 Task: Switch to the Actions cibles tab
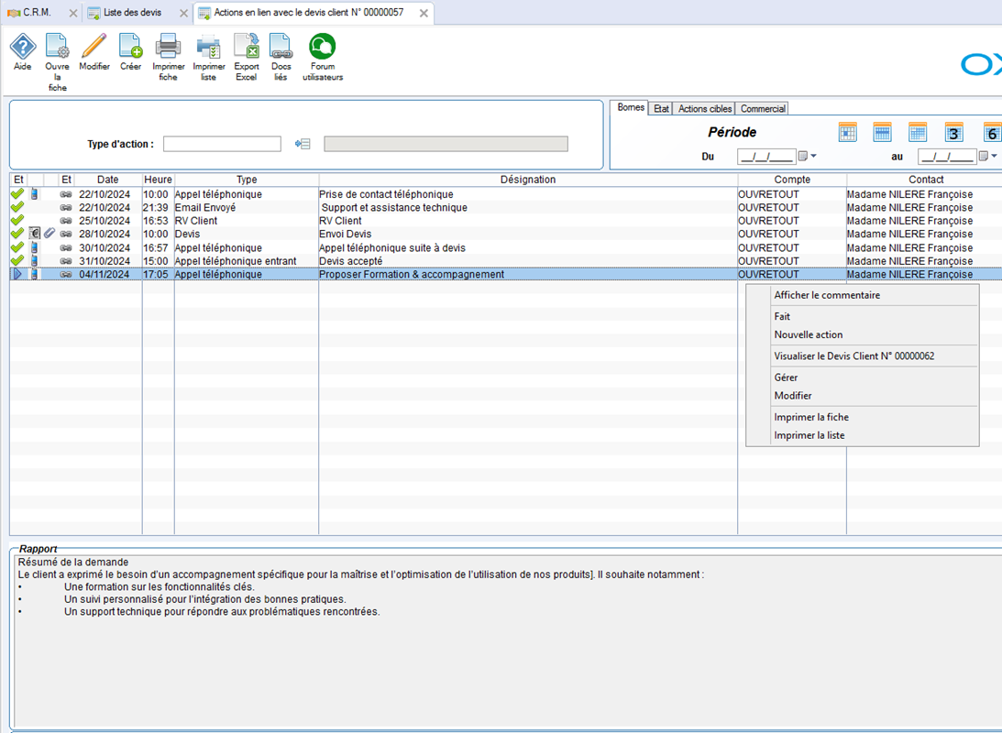704,109
